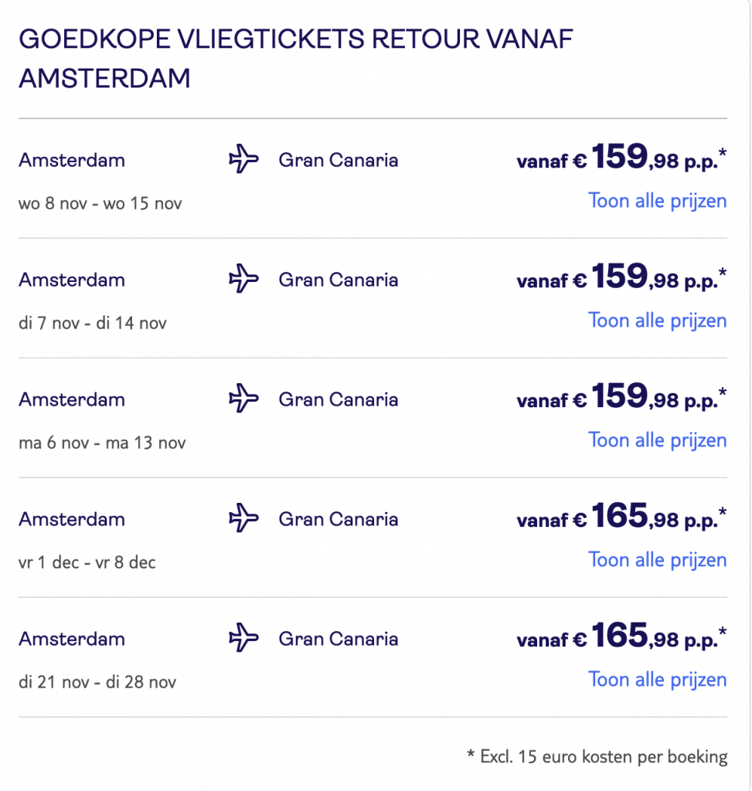752x791 pixels.
Task: Click the date range ma 6 nov - ma 13 nov
Action: click(102, 443)
